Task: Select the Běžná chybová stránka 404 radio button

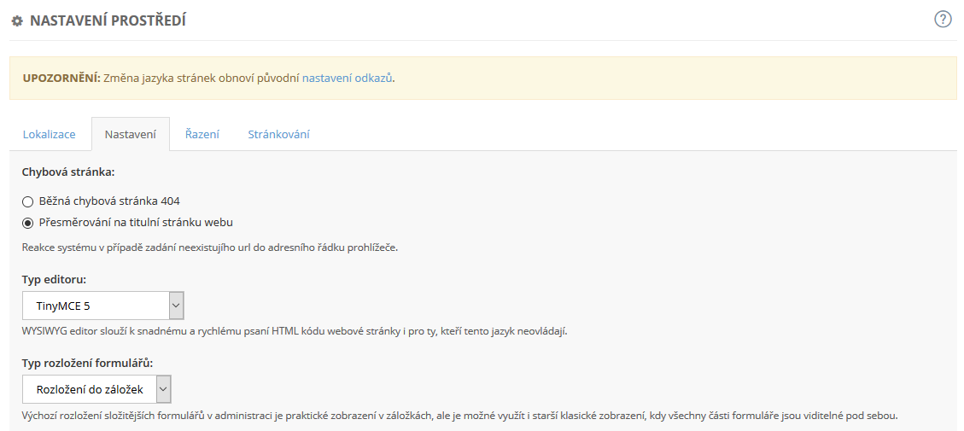Action: pyautogui.click(x=27, y=202)
